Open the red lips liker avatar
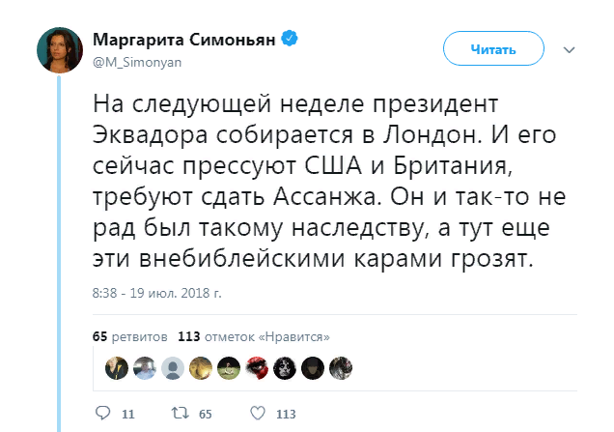 tap(257, 367)
